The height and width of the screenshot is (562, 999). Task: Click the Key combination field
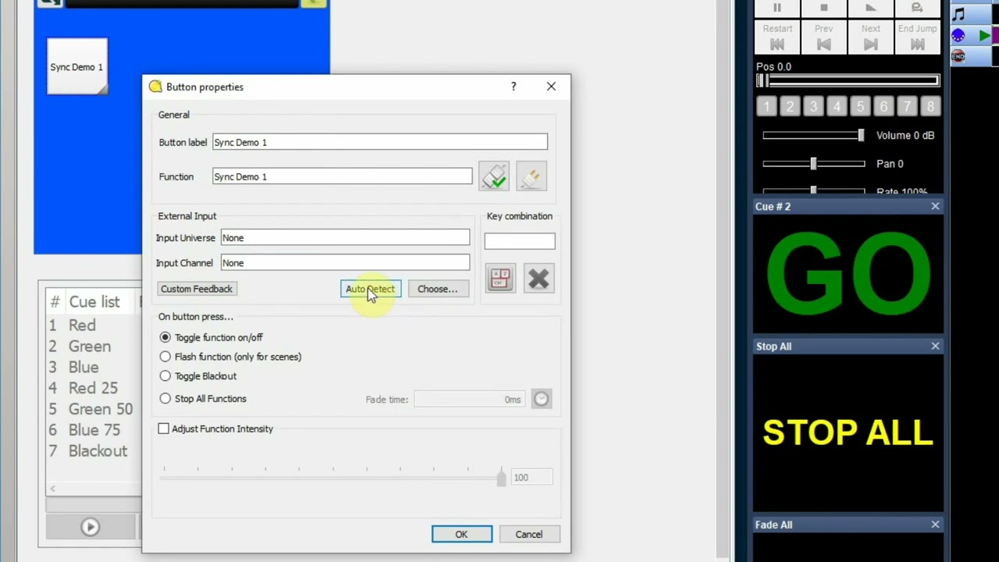point(520,241)
